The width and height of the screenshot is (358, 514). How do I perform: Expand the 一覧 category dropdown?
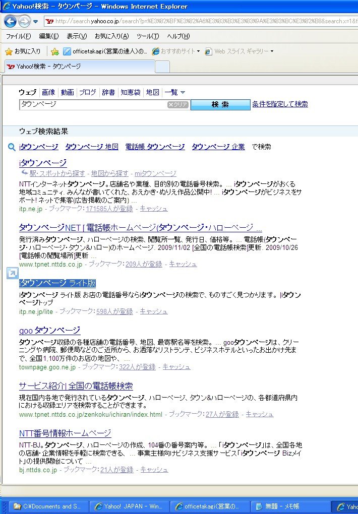pos(175,92)
